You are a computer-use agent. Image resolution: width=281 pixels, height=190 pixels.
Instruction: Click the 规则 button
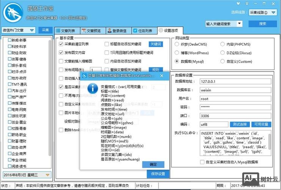tap(156, 69)
